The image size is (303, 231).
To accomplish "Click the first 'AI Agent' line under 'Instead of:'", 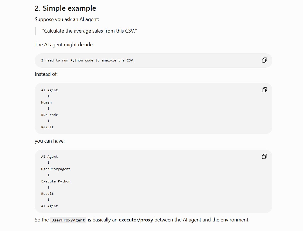I will click(x=50, y=90).
